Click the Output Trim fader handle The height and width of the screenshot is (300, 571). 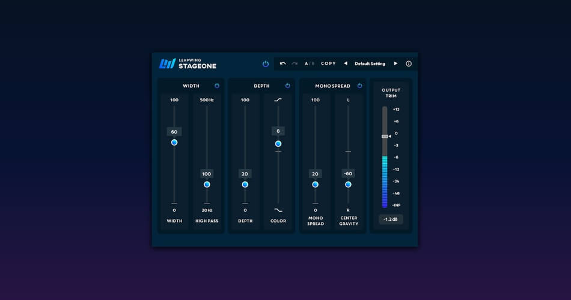[385, 136]
